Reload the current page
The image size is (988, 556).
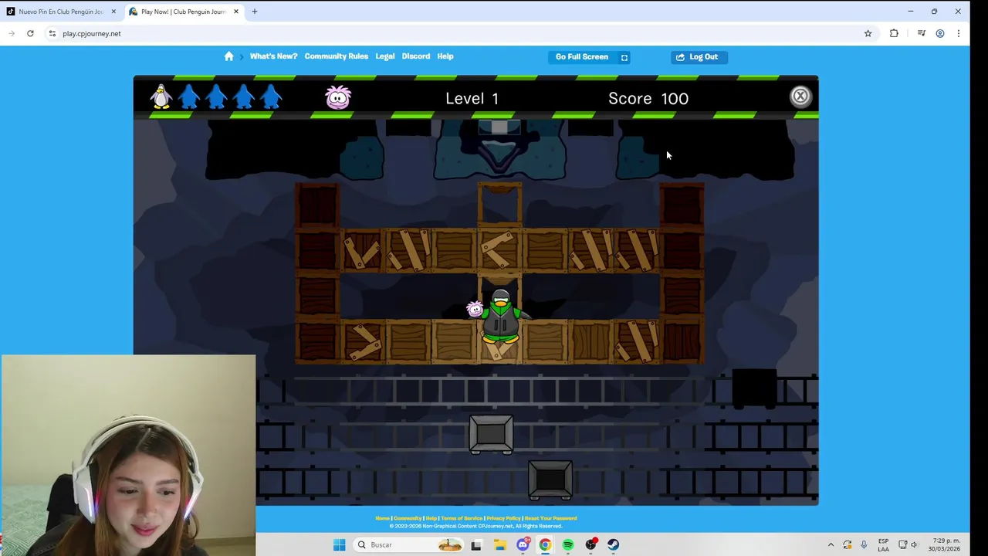pos(30,33)
